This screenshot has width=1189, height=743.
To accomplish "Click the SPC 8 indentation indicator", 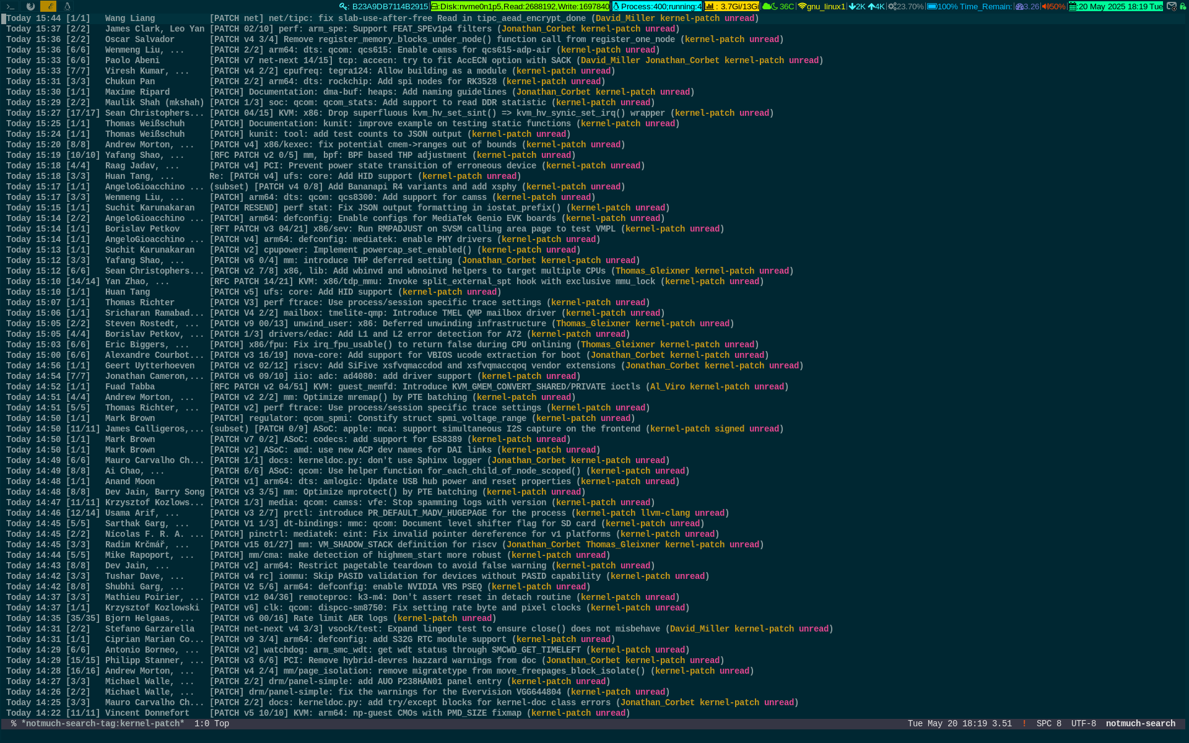I will tap(1048, 723).
